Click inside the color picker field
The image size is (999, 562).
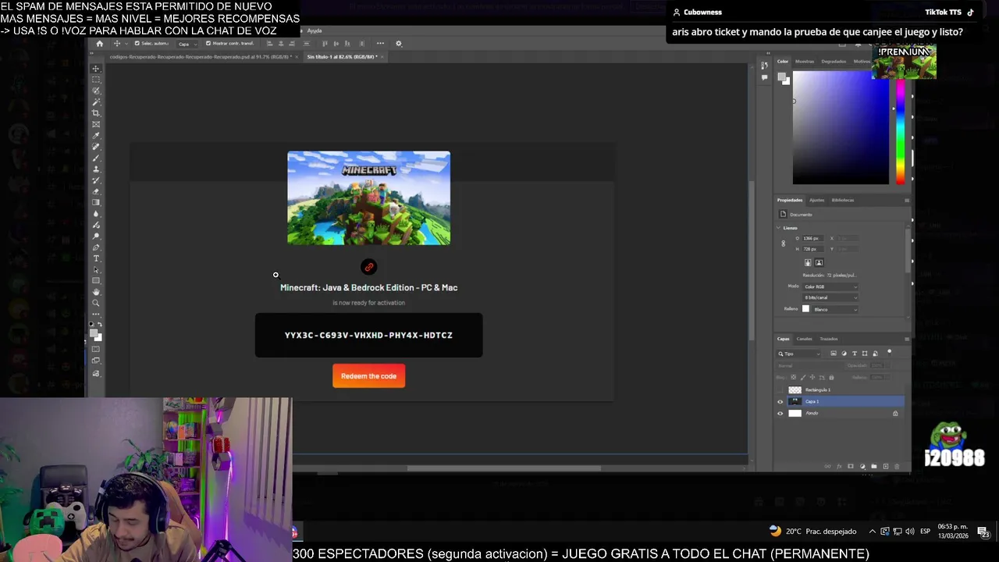click(x=841, y=129)
